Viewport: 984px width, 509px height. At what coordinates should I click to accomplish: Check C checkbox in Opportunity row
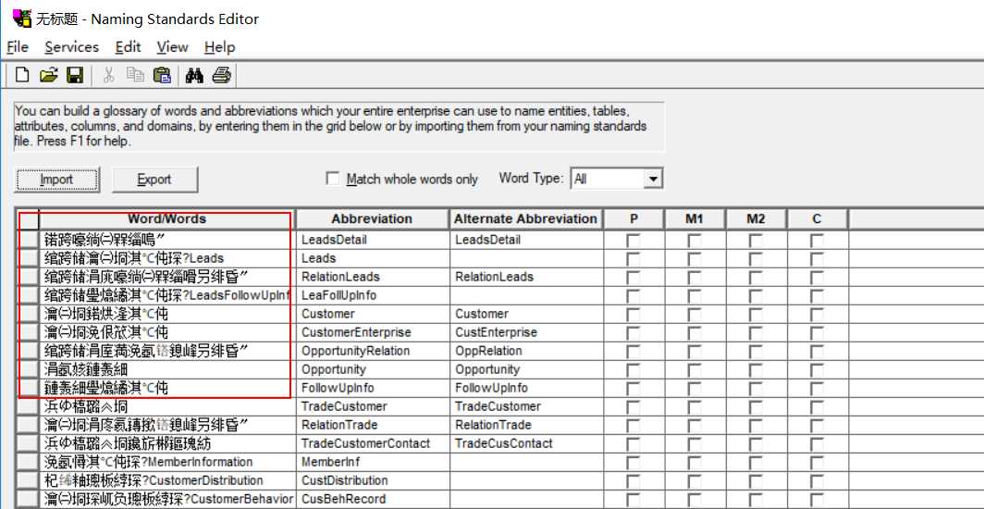[818, 369]
